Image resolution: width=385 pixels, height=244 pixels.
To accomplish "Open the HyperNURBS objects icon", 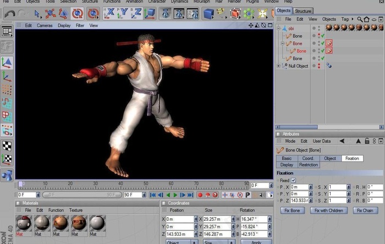I will click(235, 13).
